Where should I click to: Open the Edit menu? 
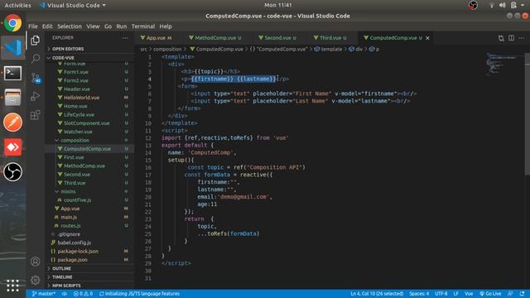click(47, 26)
